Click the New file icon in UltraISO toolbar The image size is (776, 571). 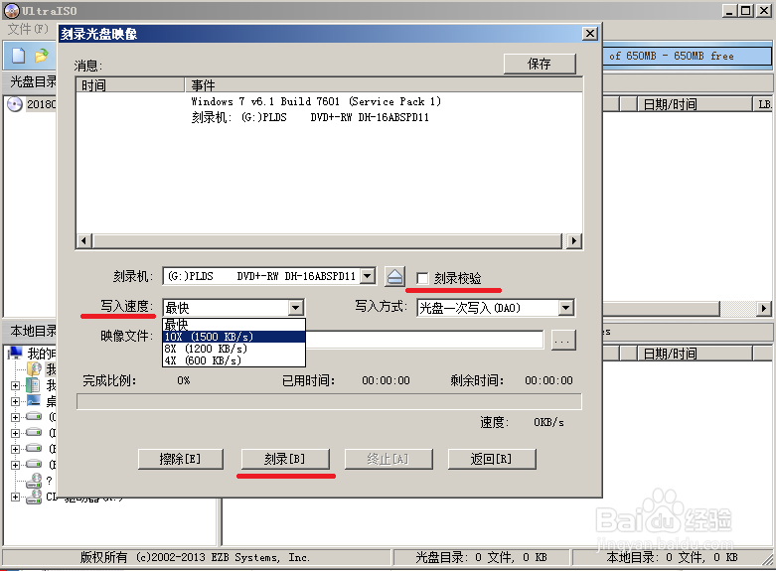point(18,56)
